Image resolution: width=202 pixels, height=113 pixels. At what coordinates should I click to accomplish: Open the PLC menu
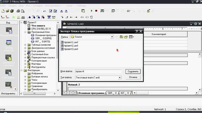click(x=28, y=6)
